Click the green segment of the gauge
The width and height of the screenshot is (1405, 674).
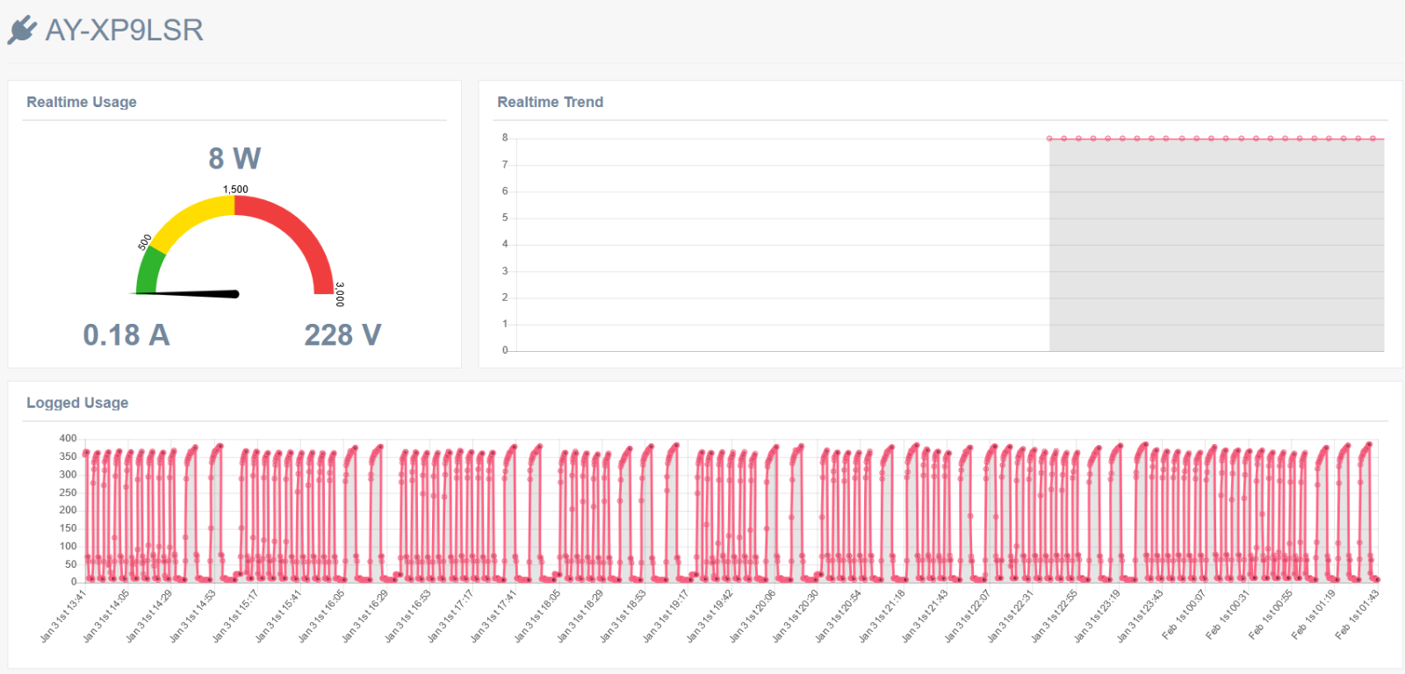pyautogui.click(x=149, y=271)
